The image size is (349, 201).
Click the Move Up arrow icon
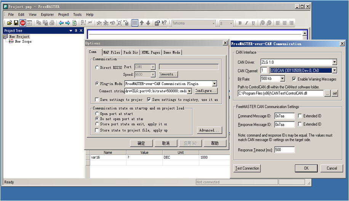[142, 23]
